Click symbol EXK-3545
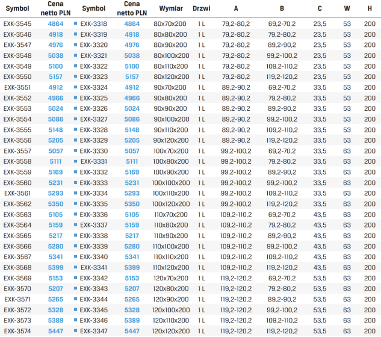The image size is (381, 337). (17, 24)
